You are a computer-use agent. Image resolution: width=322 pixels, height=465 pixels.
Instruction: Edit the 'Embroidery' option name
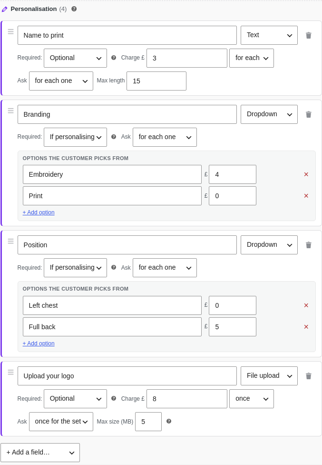click(x=112, y=174)
